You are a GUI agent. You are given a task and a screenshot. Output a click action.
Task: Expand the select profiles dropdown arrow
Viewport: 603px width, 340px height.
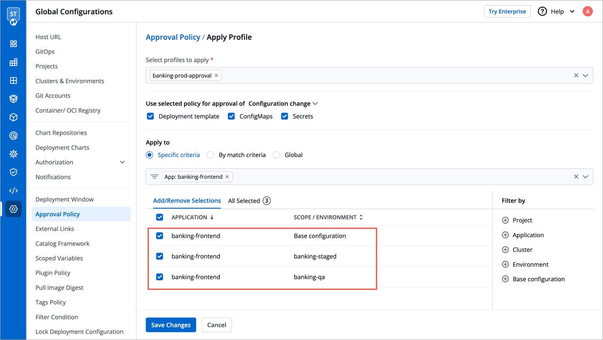(585, 76)
